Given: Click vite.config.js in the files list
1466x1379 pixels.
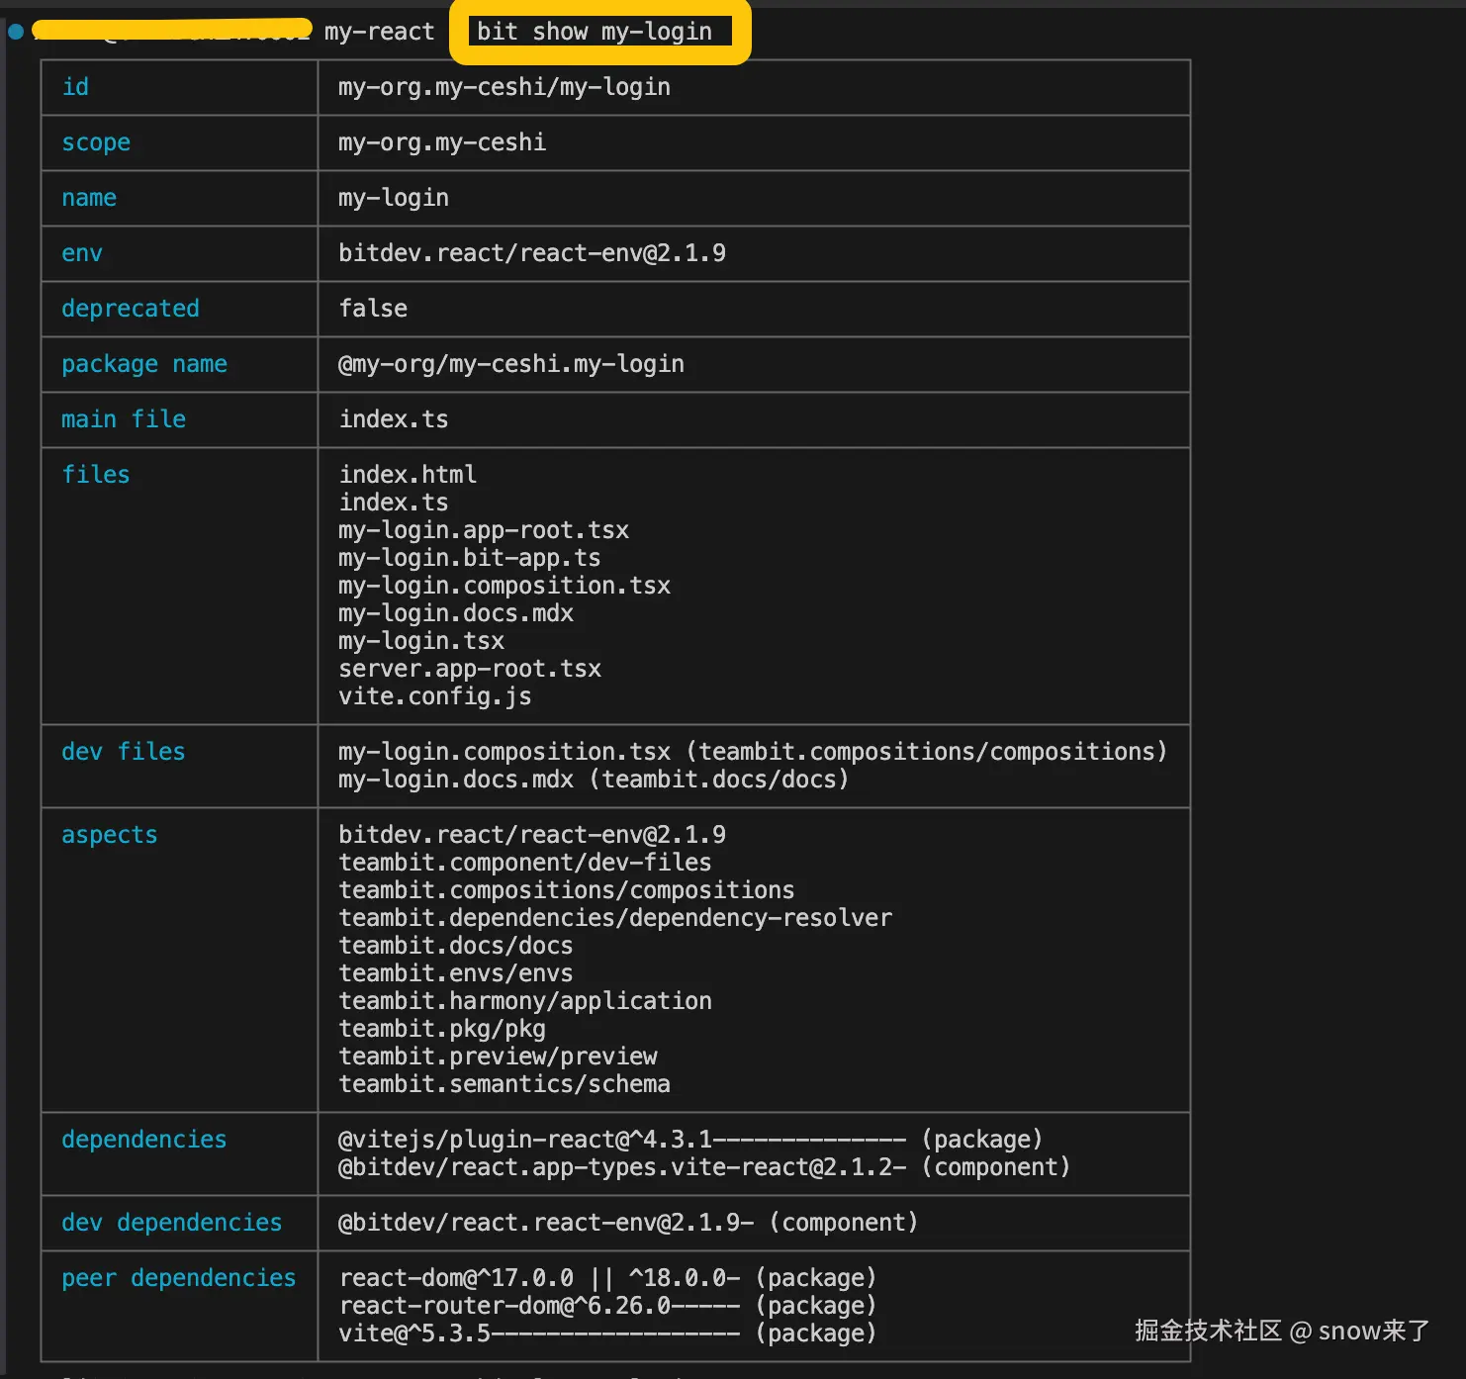Looking at the screenshot, I should pos(434,696).
